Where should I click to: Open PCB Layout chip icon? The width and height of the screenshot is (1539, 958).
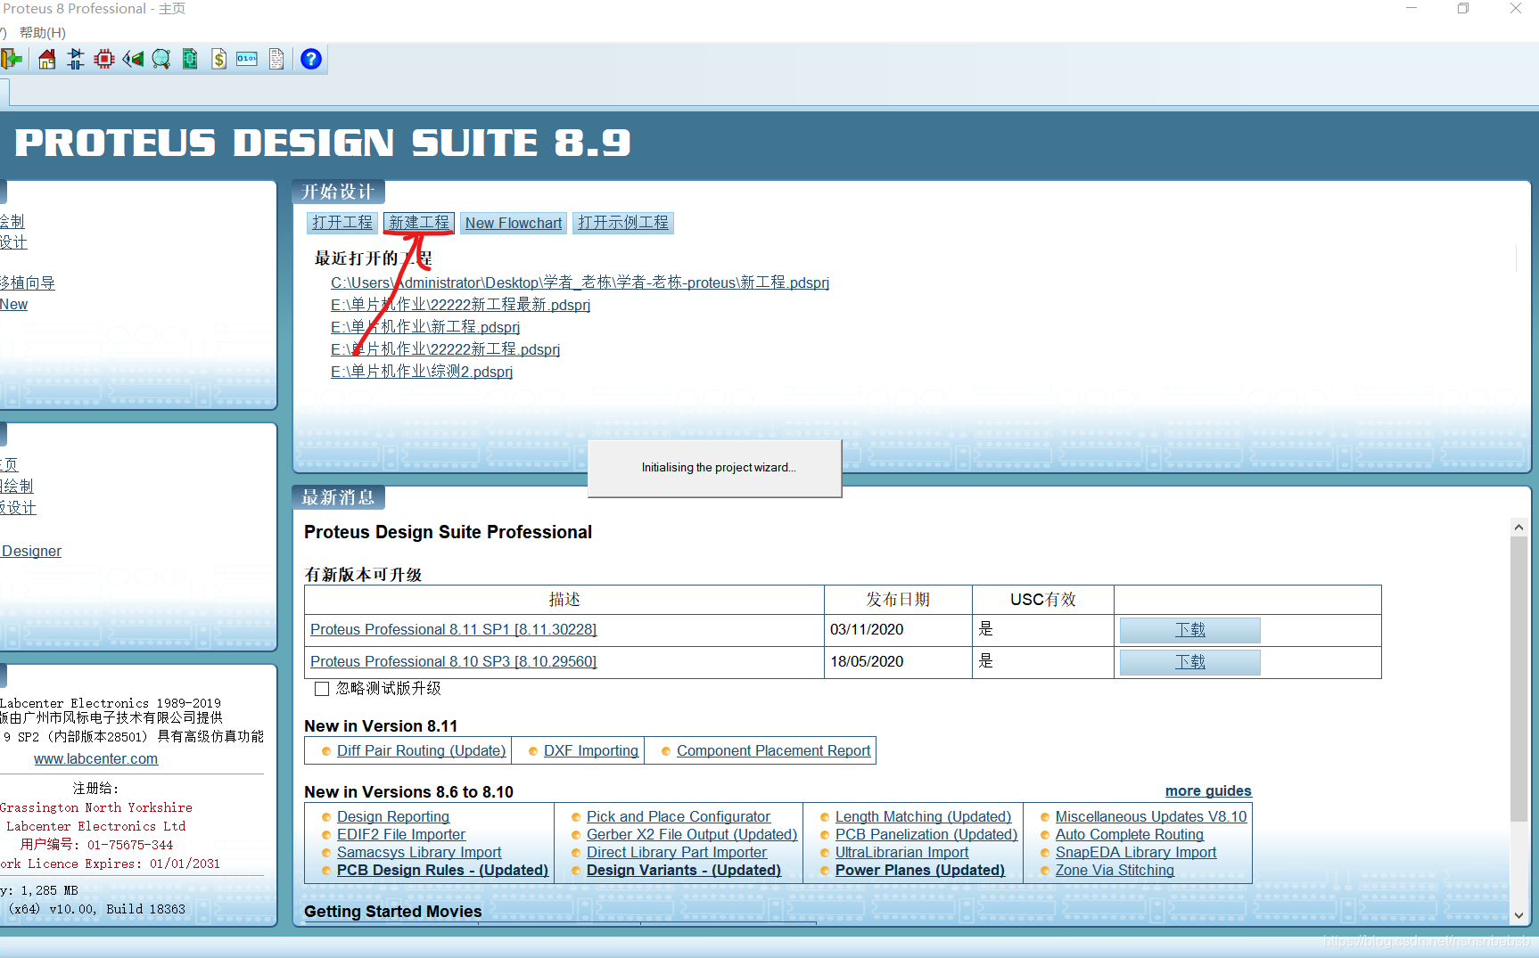[104, 59]
